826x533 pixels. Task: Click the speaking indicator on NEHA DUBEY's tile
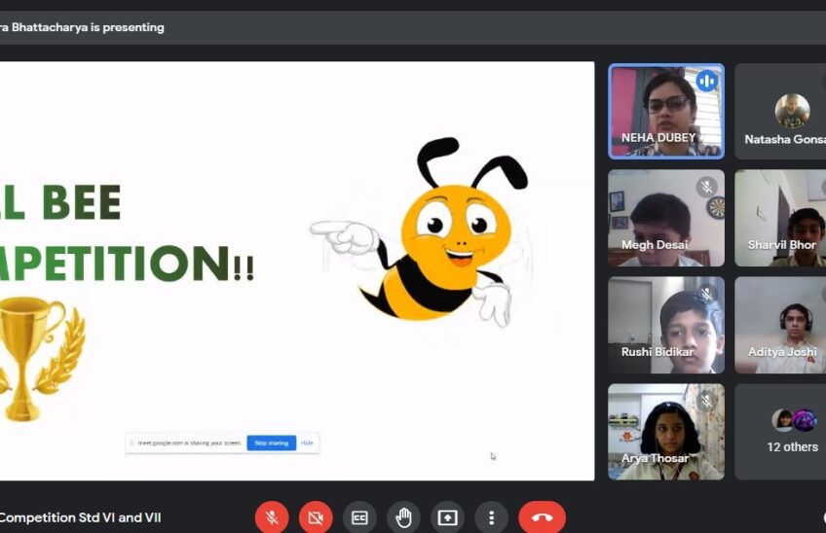click(x=706, y=81)
